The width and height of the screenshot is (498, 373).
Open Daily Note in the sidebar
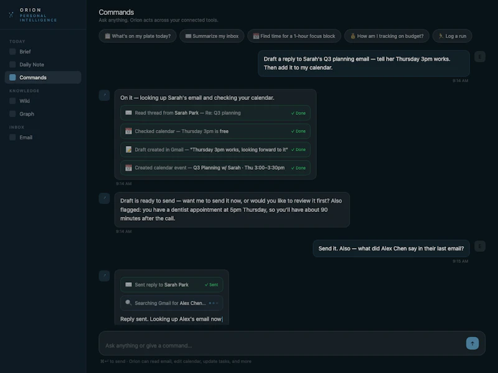coord(43,65)
